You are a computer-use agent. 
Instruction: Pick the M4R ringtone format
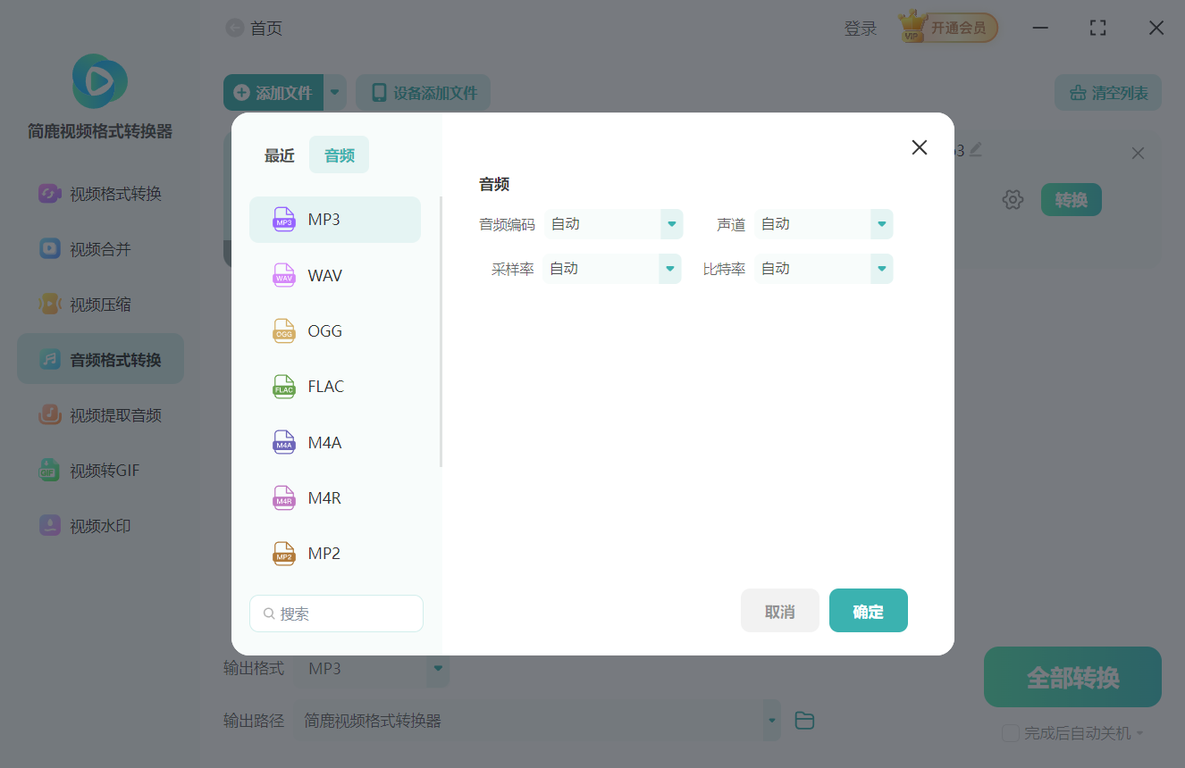pos(335,497)
